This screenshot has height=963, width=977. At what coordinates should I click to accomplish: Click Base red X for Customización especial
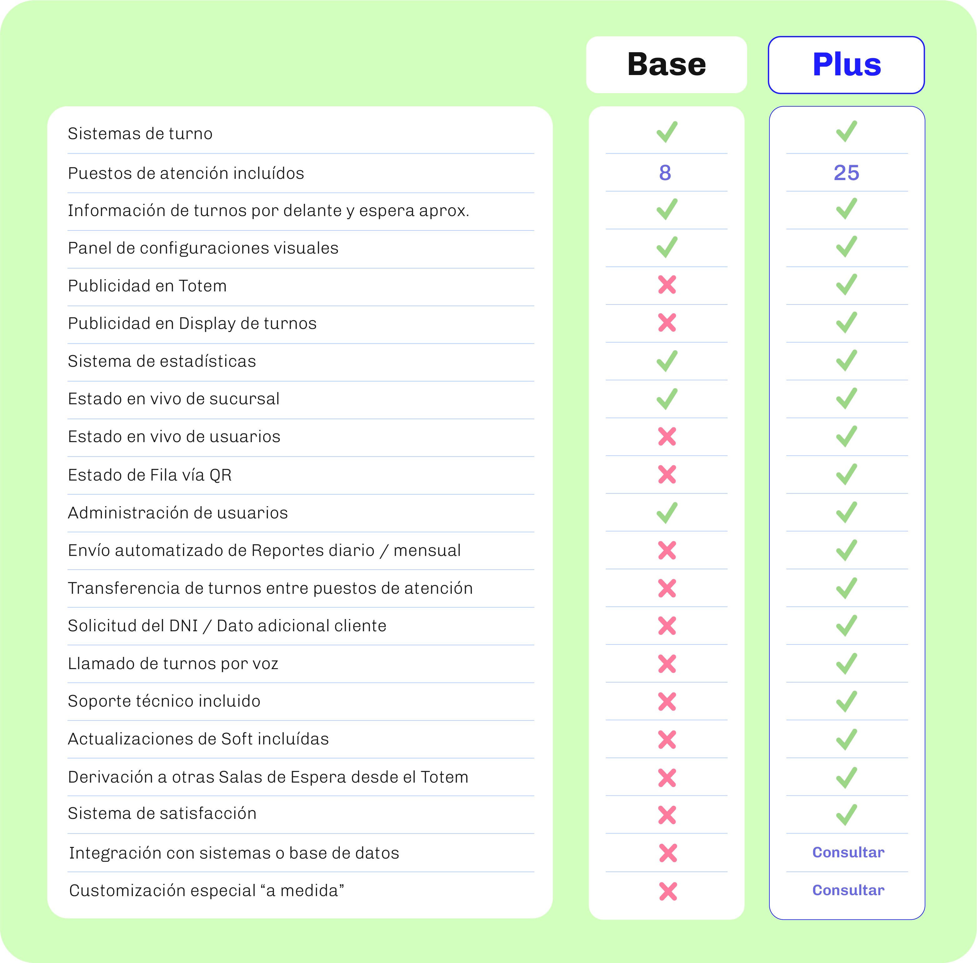[668, 891]
